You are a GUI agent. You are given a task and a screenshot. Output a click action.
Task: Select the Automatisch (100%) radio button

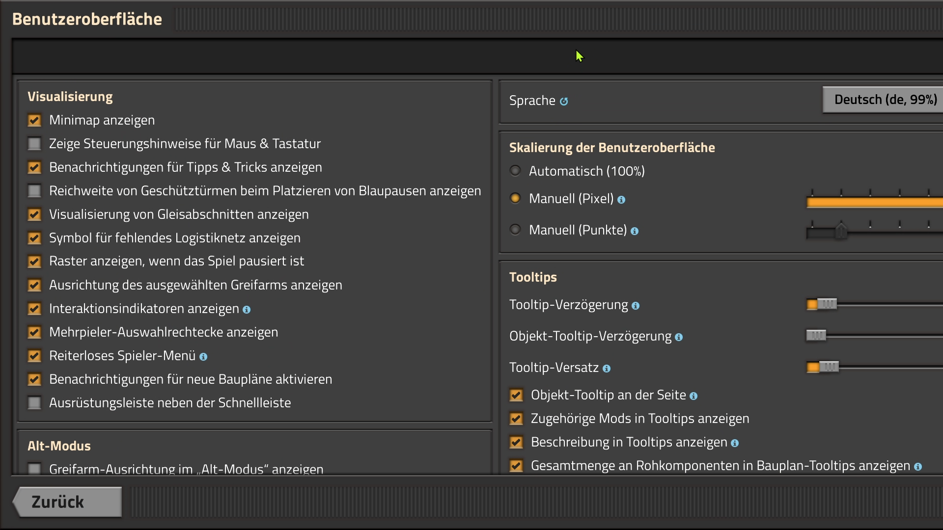coord(515,171)
